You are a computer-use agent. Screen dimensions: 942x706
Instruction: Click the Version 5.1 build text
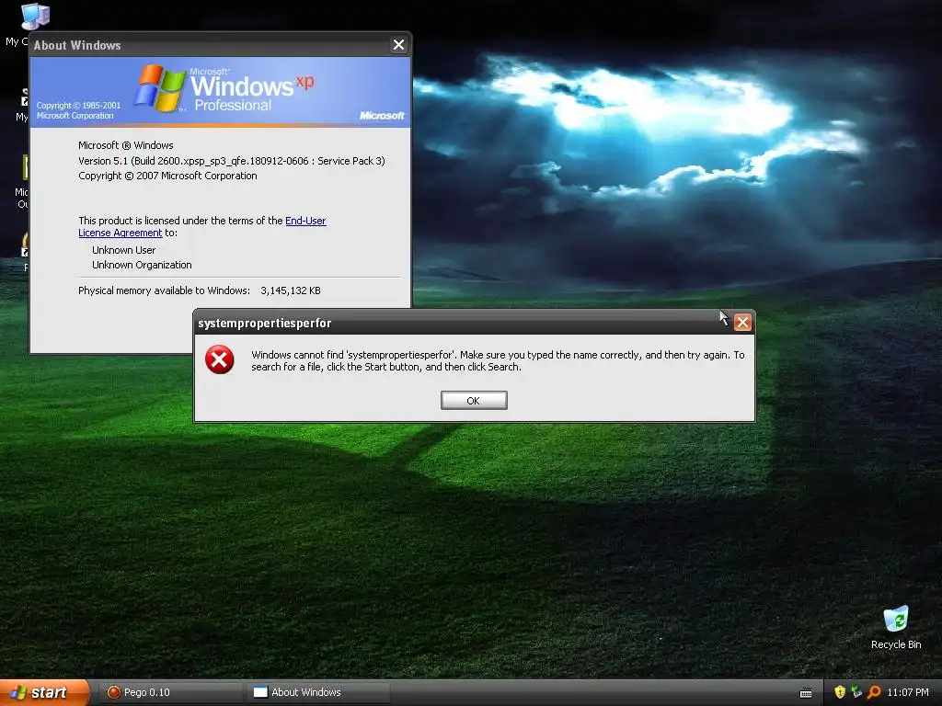pos(231,161)
